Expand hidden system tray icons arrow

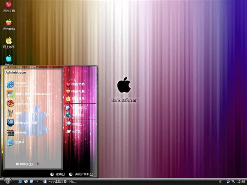coord(220,182)
